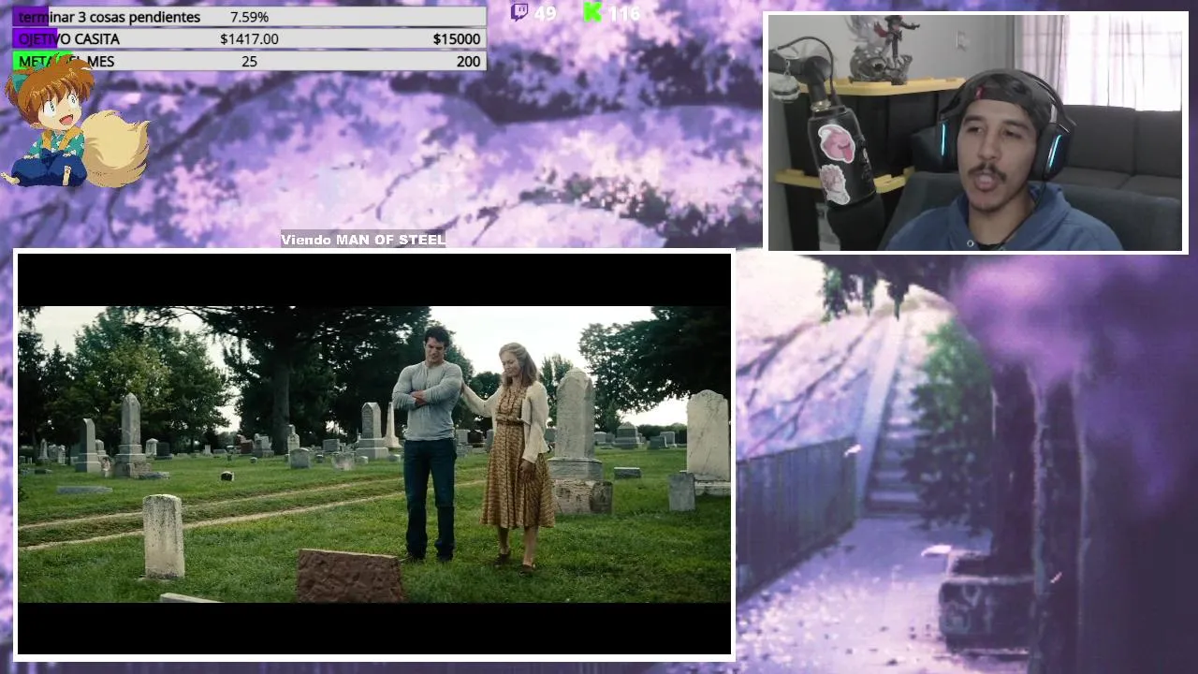Click the Kick viewer count 116
The height and width of the screenshot is (674, 1198).
pos(623,13)
